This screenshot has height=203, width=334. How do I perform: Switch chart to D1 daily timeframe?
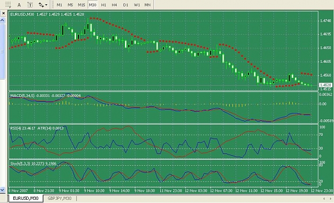point(126,5)
